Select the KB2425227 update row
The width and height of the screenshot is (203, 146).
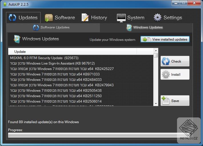click(x=81, y=69)
